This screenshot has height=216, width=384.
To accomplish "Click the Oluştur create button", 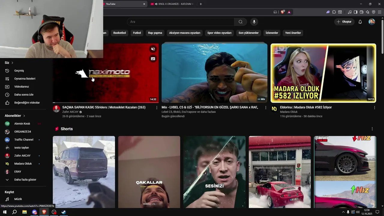I will tap(344, 22).
